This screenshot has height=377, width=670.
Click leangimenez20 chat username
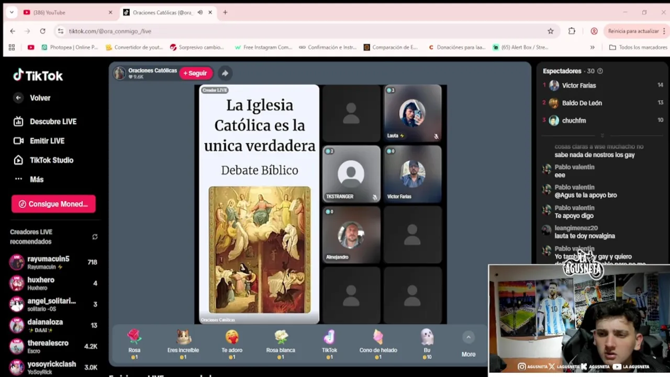pyautogui.click(x=576, y=228)
